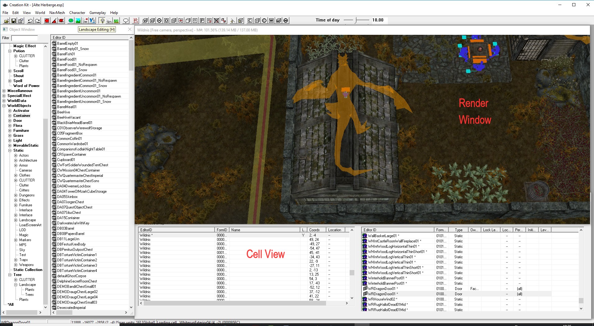Click the Filter text field in Object Window
This screenshot has width=594, height=326.
[25, 38]
